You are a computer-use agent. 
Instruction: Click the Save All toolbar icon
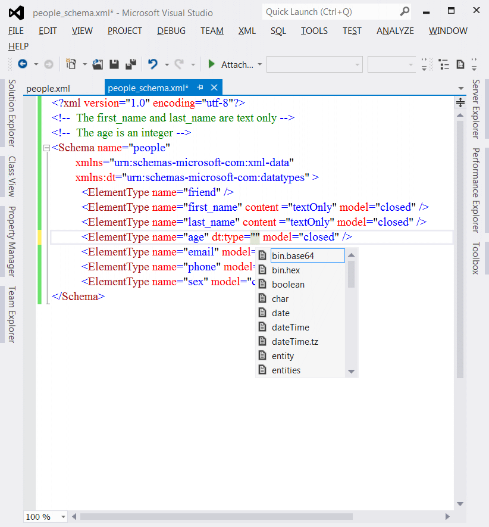pyautogui.click(x=131, y=64)
